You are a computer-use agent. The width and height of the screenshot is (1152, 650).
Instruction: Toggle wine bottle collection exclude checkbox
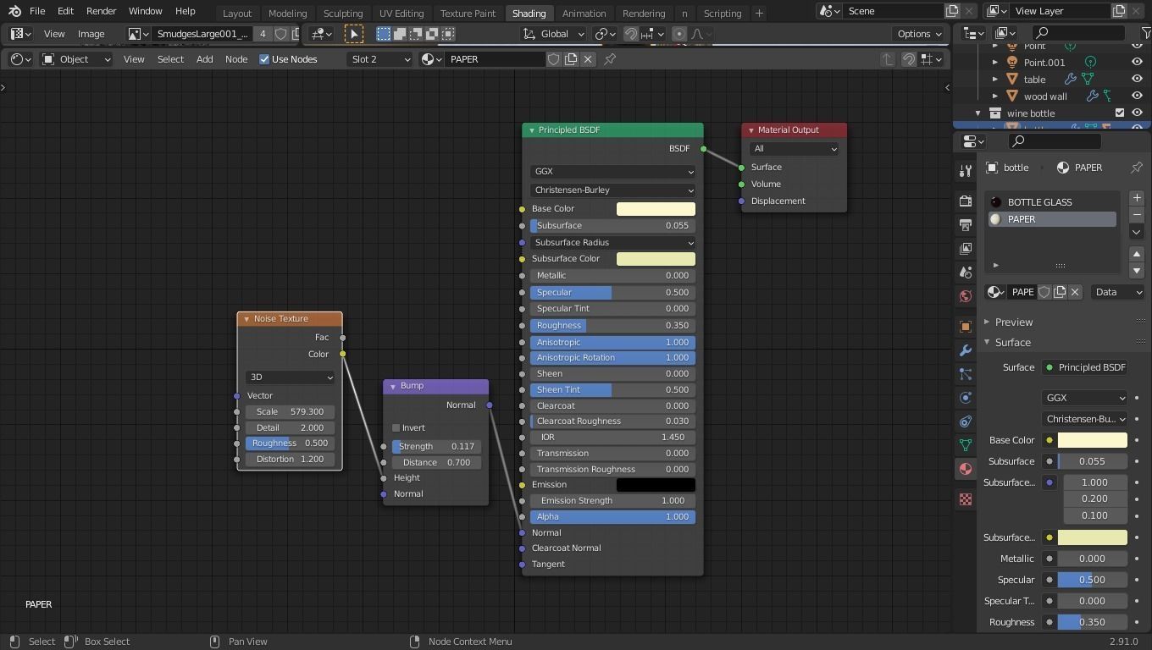tap(1120, 113)
